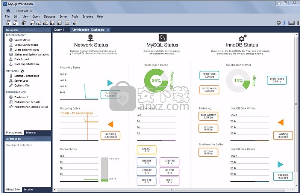Click the Connections limit bar gauge
300x193 pixels.
point(104,169)
